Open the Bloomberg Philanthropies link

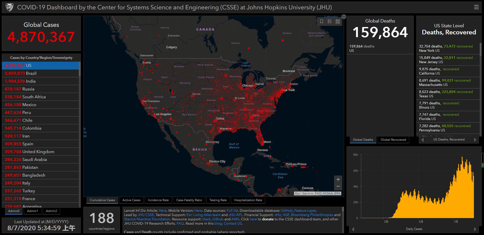312,215
